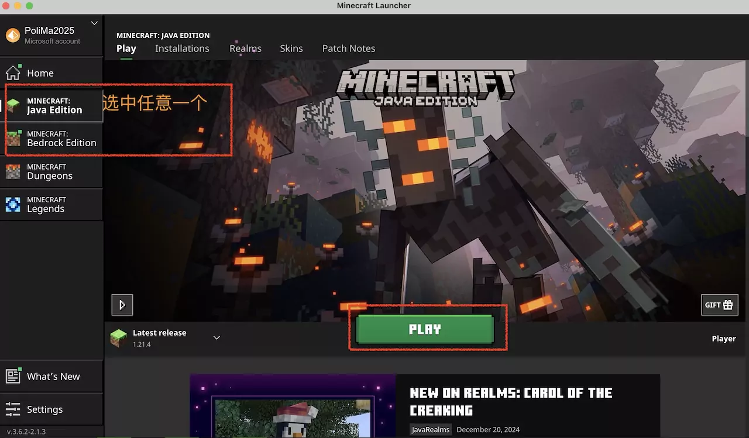Open the launcher Settings
This screenshot has width=749, height=438.
(51, 409)
